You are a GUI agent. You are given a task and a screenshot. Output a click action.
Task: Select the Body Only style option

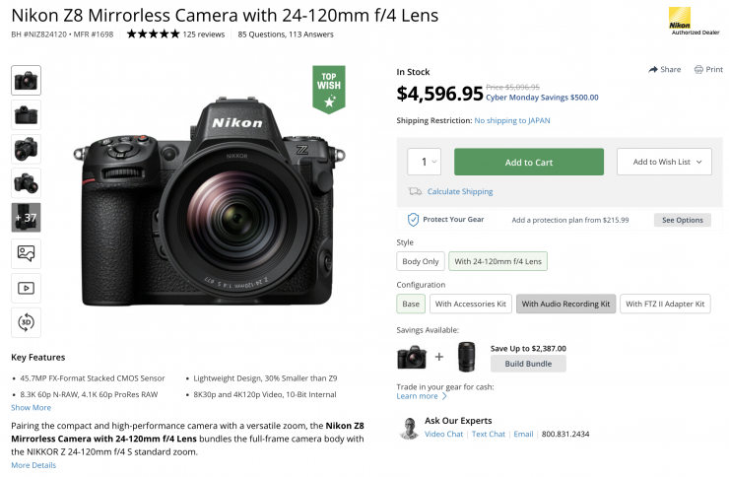click(420, 261)
